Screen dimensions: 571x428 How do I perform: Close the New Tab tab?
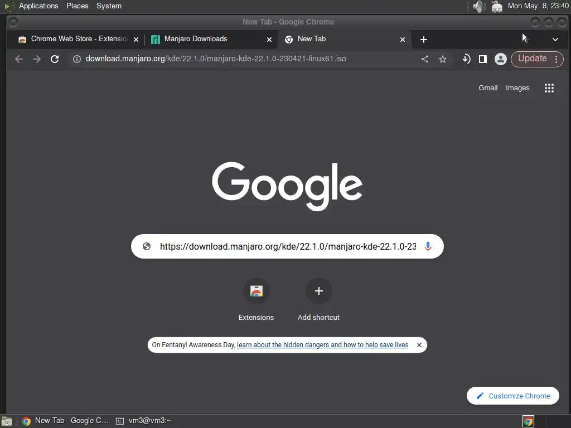click(x=403, y=40)
